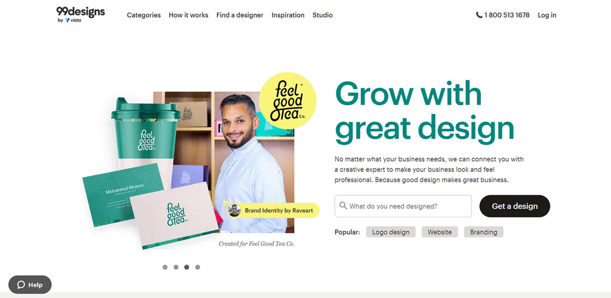Click the Help chat bubble icon
The image size is (611, 298).
pyautogui.click(x=21, y=285)
